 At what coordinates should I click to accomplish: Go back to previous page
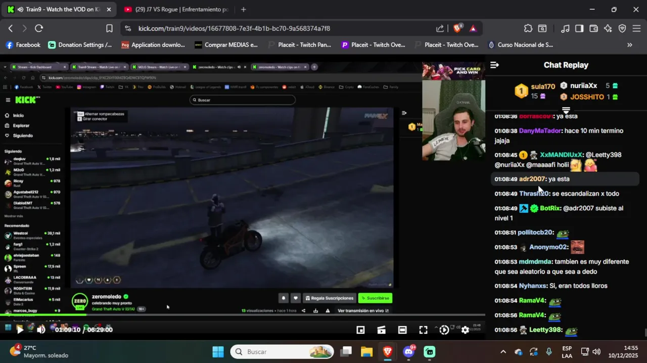point(11,28)
